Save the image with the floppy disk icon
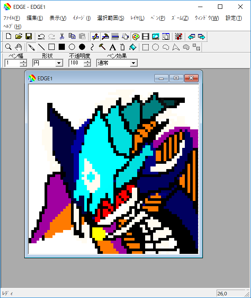 29,36
